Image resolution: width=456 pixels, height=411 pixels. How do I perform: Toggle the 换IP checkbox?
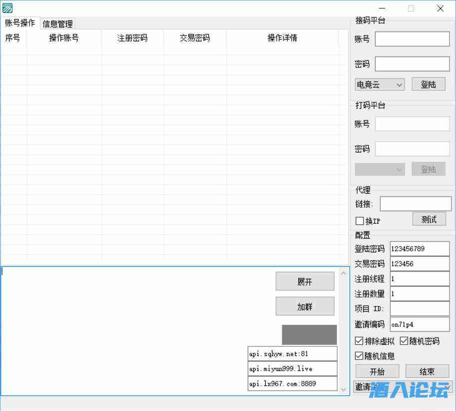click(x=360, y=221)
